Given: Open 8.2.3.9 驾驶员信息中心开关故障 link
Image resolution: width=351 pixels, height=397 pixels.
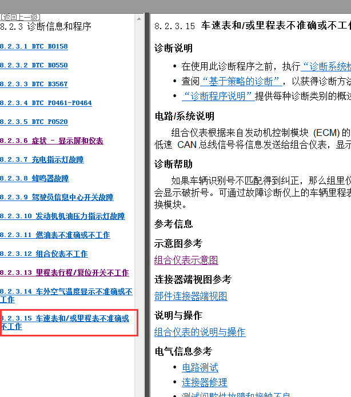Looking at the screenshot, I should (x=57, y=197).
